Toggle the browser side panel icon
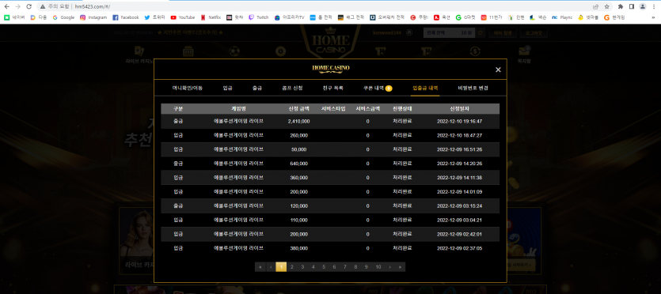661x294 pixels. click(632, 6)
